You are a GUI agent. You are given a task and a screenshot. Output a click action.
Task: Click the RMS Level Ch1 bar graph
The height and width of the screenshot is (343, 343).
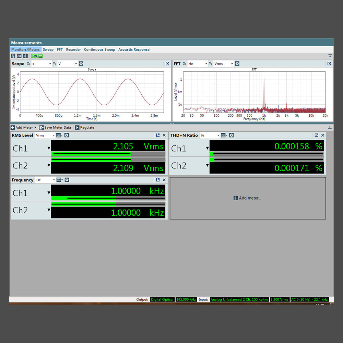108,154
